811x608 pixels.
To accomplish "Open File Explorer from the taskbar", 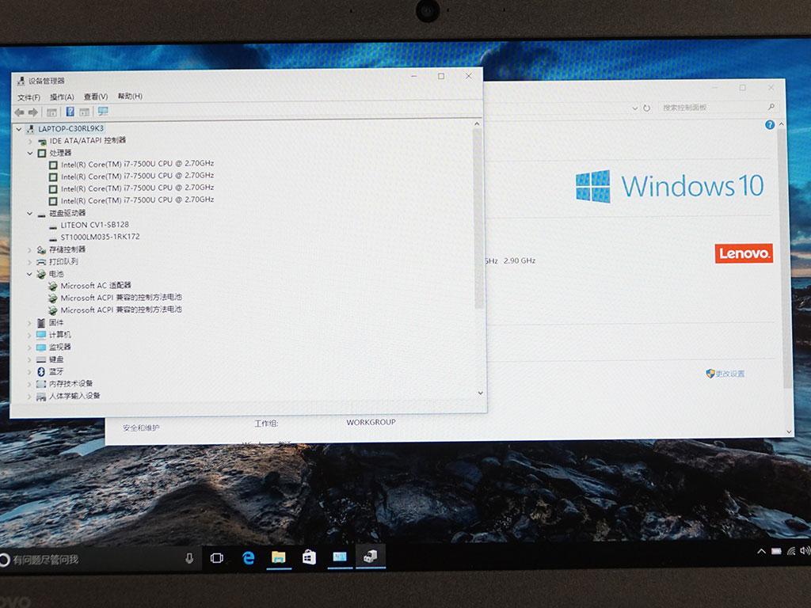I will pyautogui.click(x=279, y=557).
